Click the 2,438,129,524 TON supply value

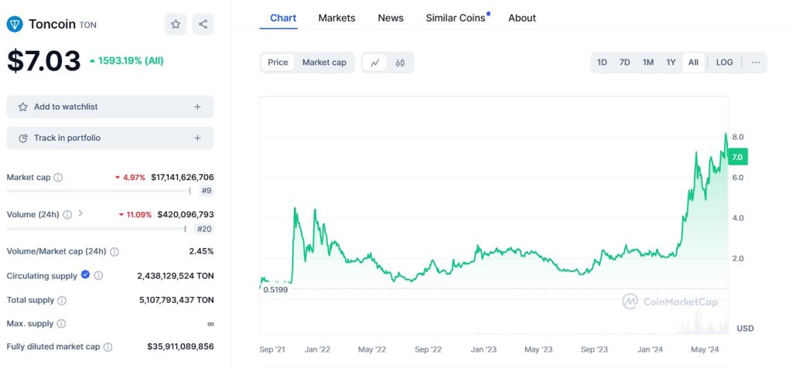[x=176, y=276]
